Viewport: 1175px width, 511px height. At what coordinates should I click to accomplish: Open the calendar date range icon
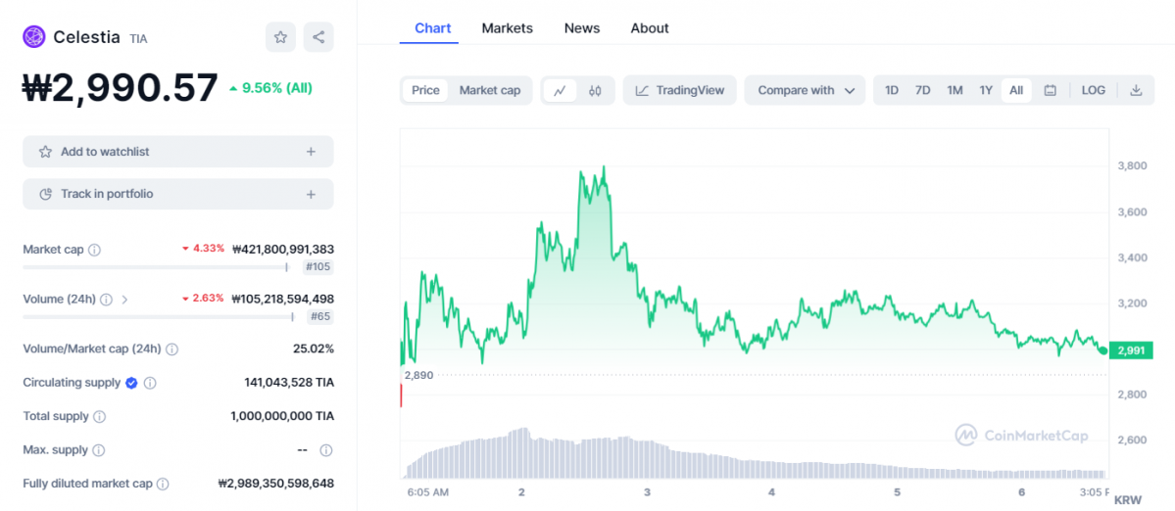[1050, 90]
